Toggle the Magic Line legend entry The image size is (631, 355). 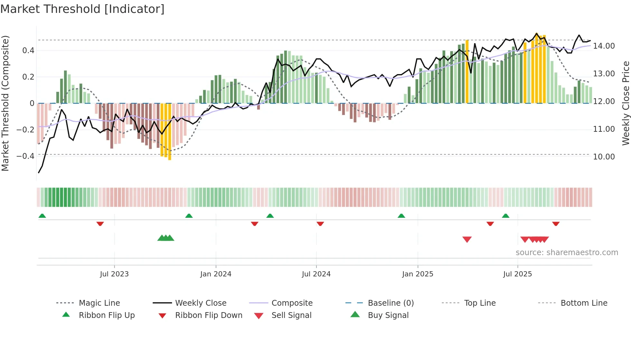click(99, 303)
